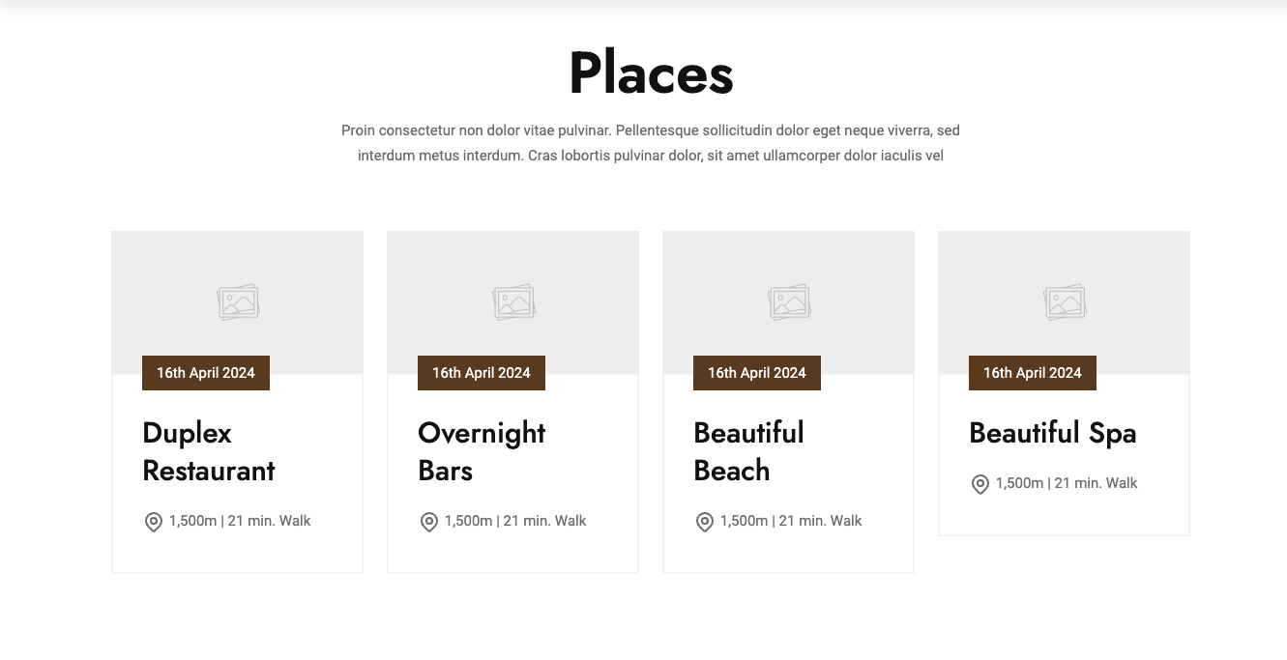The width and height of the screenshot is (1287, 660).
Task: Click the Beautiful Spa image placeholder icon
Action: click(x=1065, y=302)
